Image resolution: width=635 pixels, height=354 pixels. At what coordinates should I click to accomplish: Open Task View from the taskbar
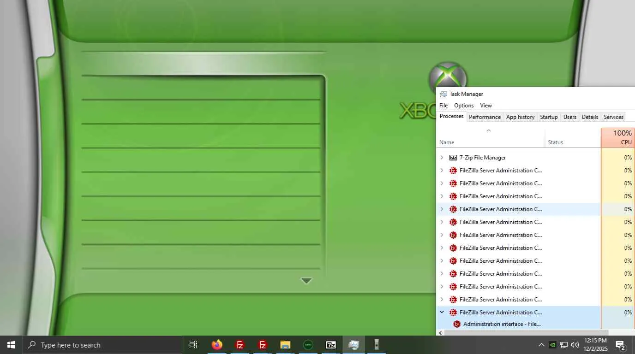pos(193,345)
